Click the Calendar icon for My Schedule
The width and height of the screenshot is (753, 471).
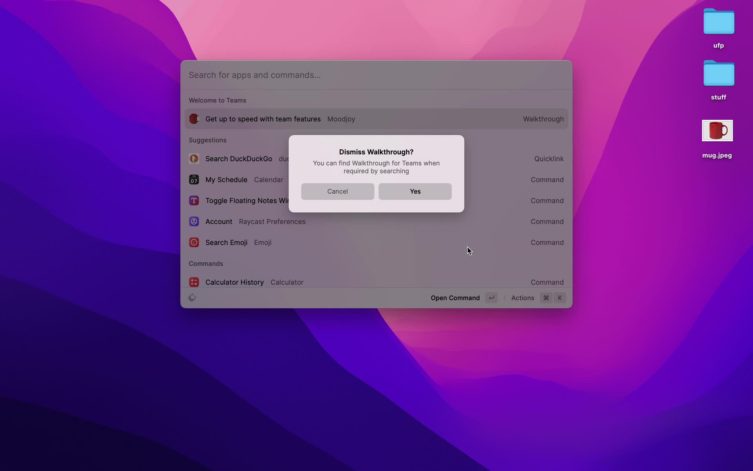coord(193,180)
